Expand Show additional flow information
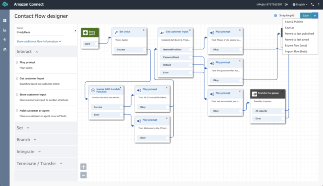 coord(39,41)
